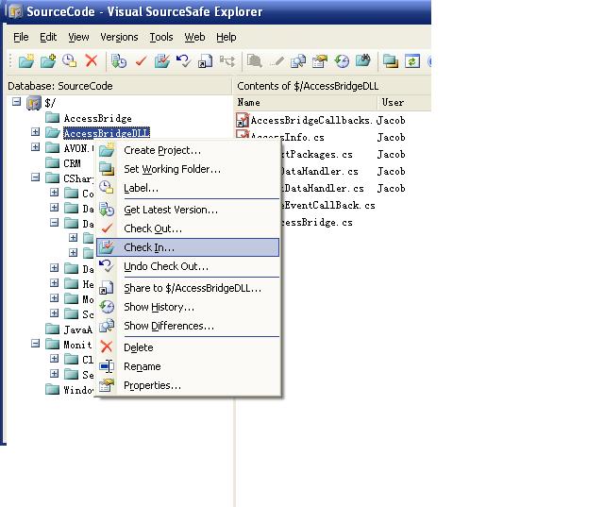
Task: Choose Show Differences from context menu
Action: point(188,326)
